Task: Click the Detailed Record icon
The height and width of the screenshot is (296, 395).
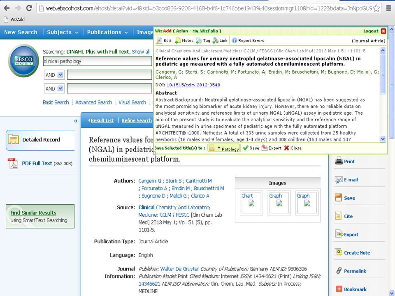Action: tap(13, 139)
